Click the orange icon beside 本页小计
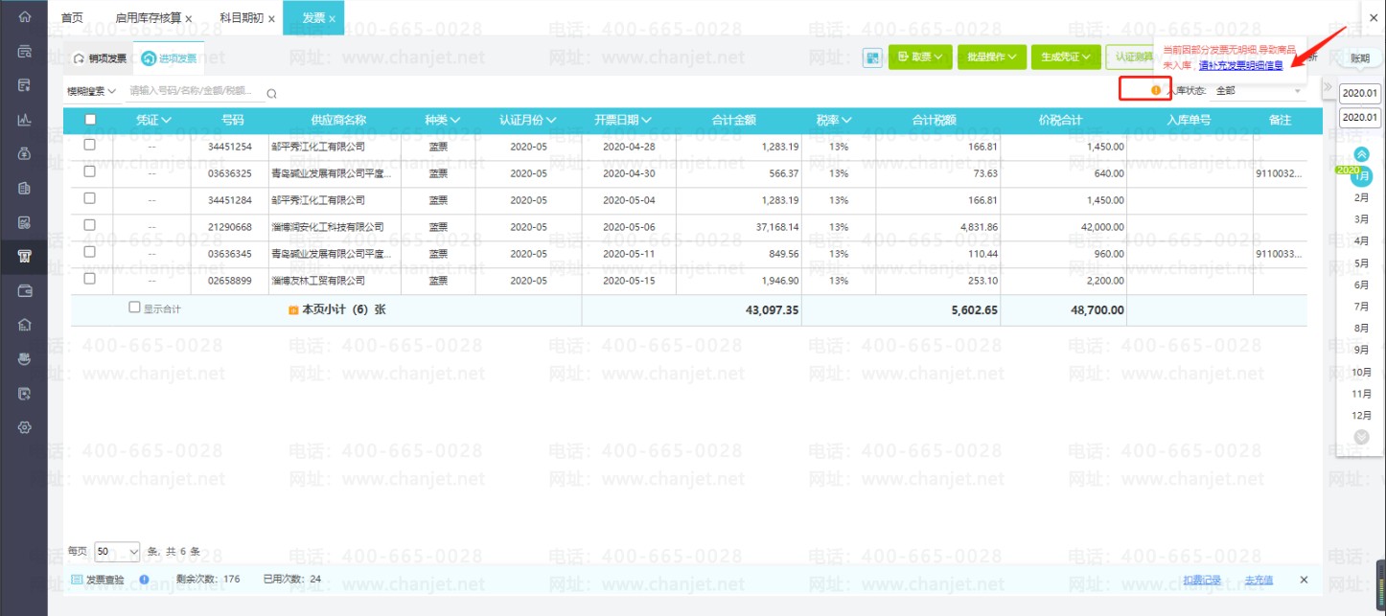 pos(293,310)
